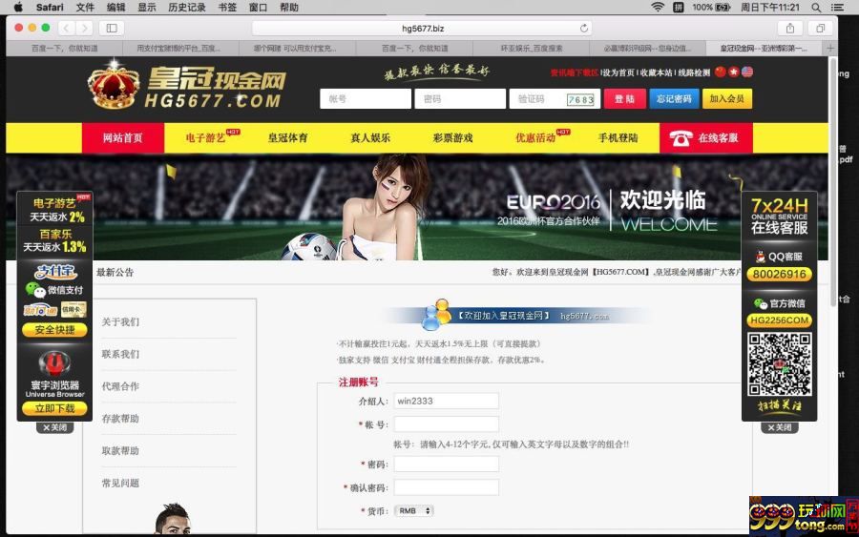Viewport: 859px width, 537px height.
Task: Go forward with Safari forward arrow
Action: [x=84, y=28]
